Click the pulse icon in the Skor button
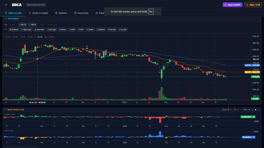Viewport: 264px width, 148px height. [247, 5]
